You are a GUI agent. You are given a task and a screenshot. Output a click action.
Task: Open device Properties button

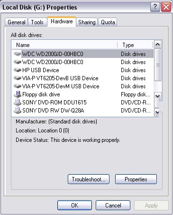pos(136,179)
